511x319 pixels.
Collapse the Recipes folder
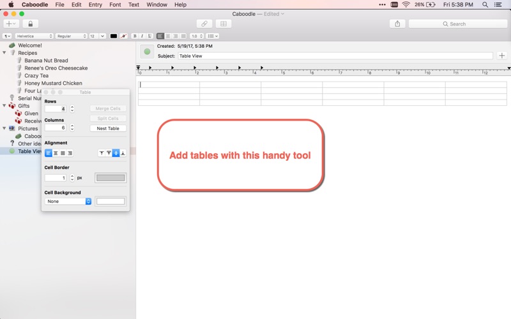pos(4,53)
